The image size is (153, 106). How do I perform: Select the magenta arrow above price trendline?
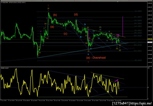point(118,35)
